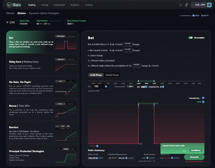Select the Outside Range toggle option
Screen dimensions: 215x168
112,75
